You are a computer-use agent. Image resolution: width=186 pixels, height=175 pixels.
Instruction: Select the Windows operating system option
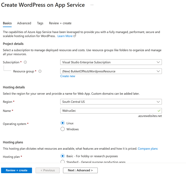pyautogui.click(x=63, y=129)
